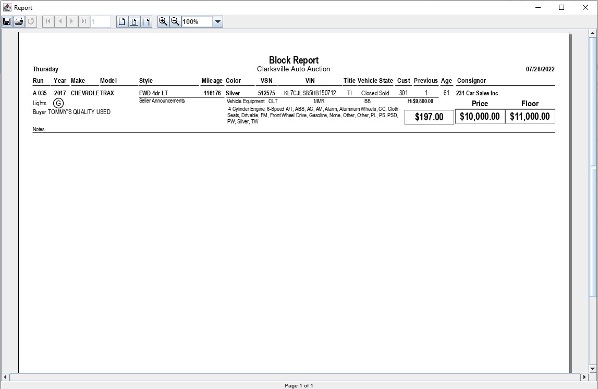Click the next page arrow

72,21
